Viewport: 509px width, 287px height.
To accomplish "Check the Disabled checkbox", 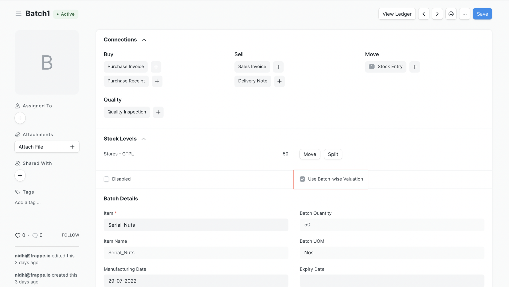I will coord(106,179).
